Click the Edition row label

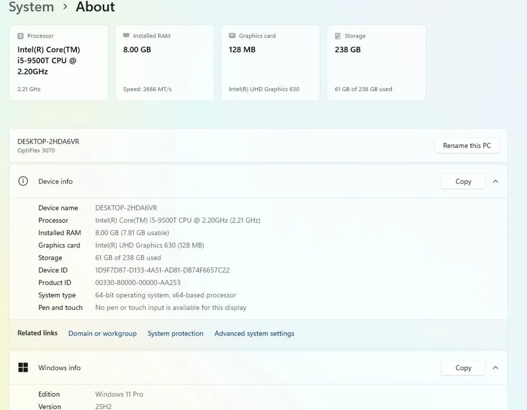coord(49,394)
